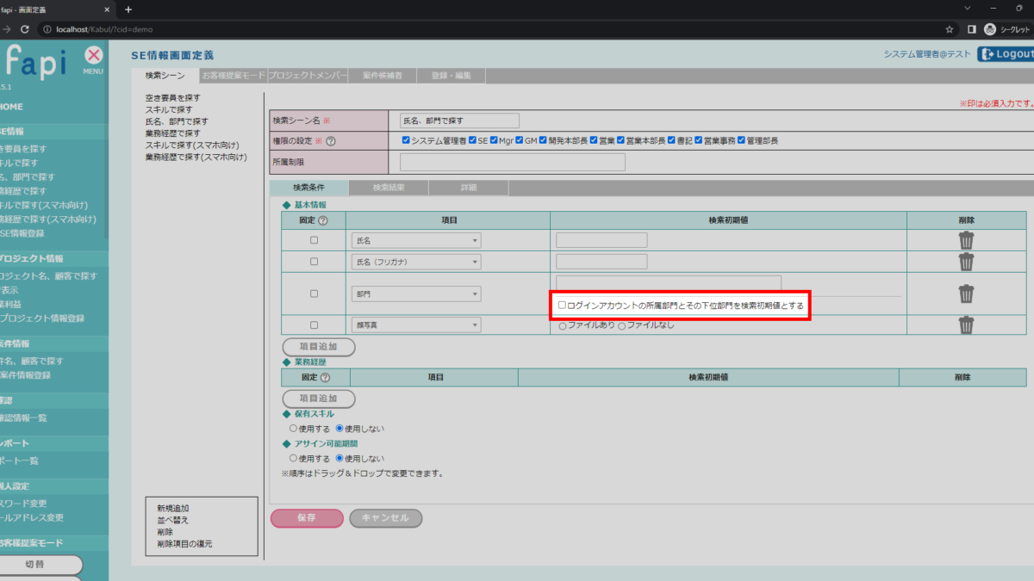
Task: Bookmark this page with the star icon
Action: click(949, 28)
